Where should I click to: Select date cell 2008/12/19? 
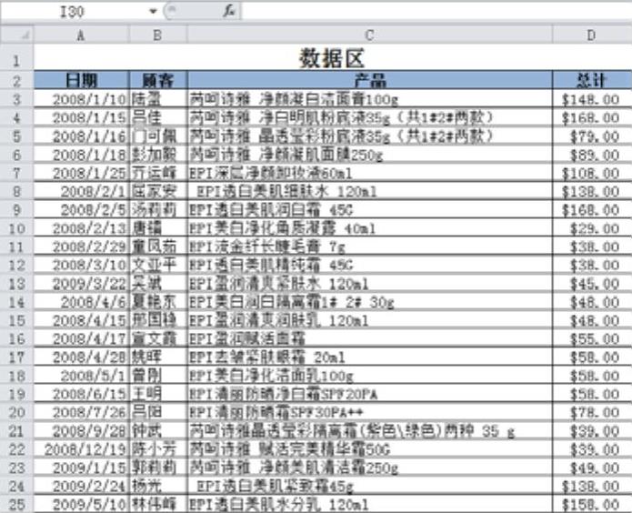82,449
